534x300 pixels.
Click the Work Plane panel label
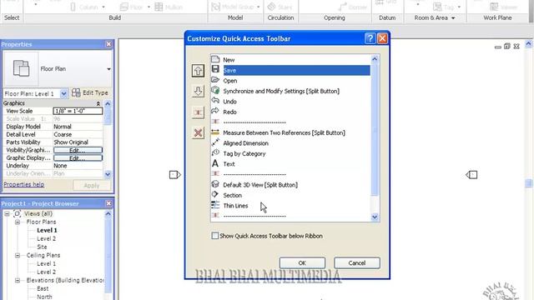(x=497, y=17)
